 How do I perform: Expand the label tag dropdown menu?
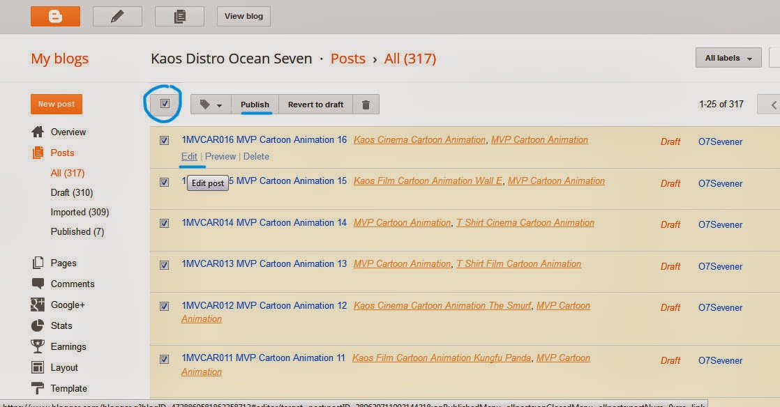[x=211, y=105]
